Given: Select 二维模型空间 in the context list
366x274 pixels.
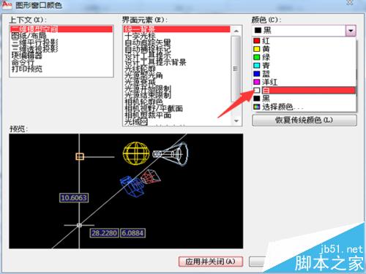Looking at the screenshot, I should pyautogui.click(x=61, y=29).
